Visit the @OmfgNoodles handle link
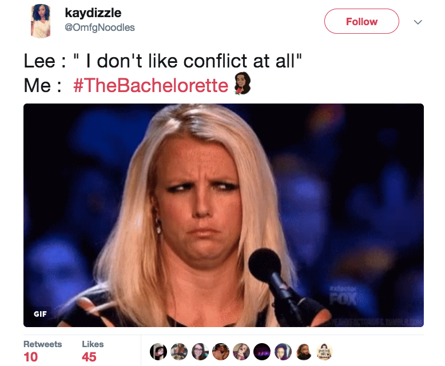 tap(100, 27)
